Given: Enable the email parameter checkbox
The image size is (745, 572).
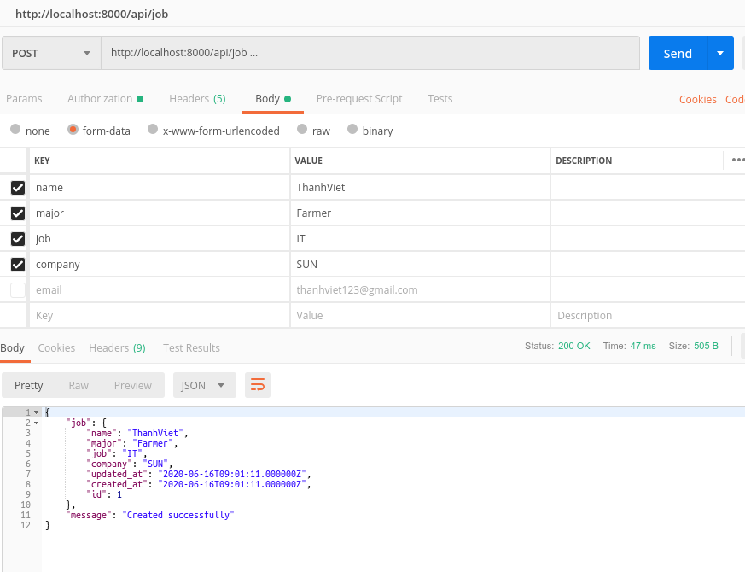Looking at the screenshot, I should coord(18,290).
